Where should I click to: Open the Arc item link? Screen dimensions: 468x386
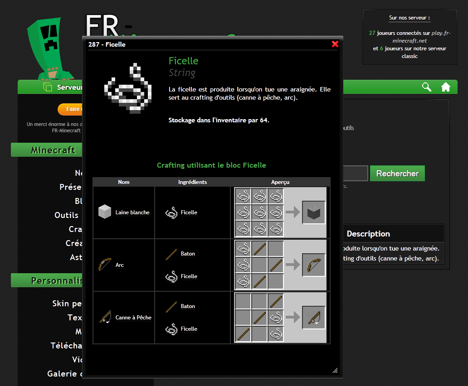click(x=119, y=265)
